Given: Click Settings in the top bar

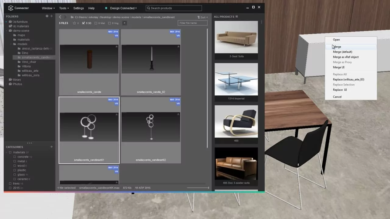Looking at the screenshot, I should [78, 8].
